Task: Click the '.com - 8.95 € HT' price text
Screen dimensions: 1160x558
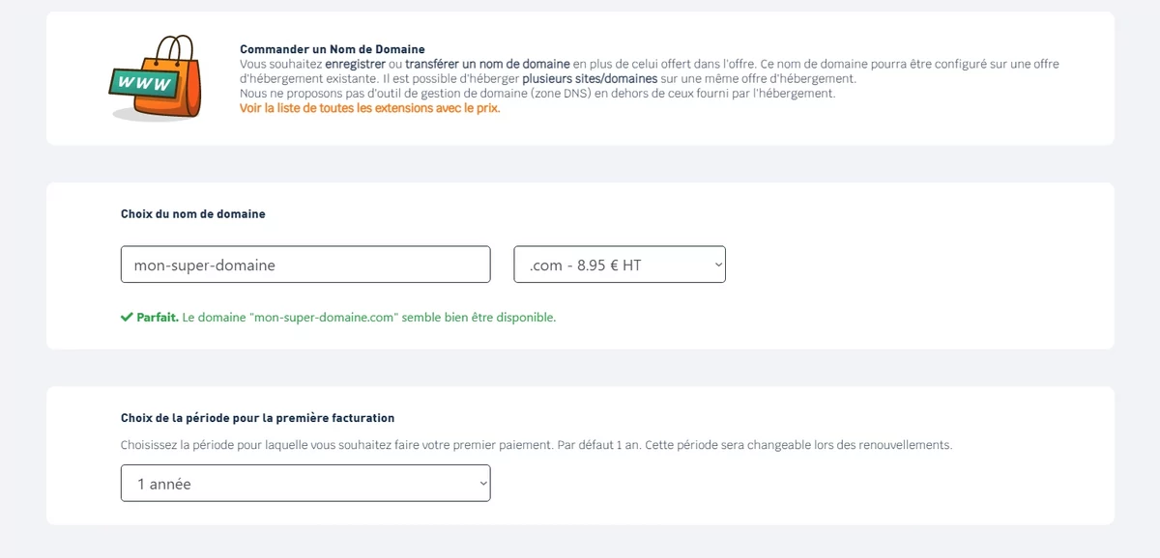Action: point(586,265)
